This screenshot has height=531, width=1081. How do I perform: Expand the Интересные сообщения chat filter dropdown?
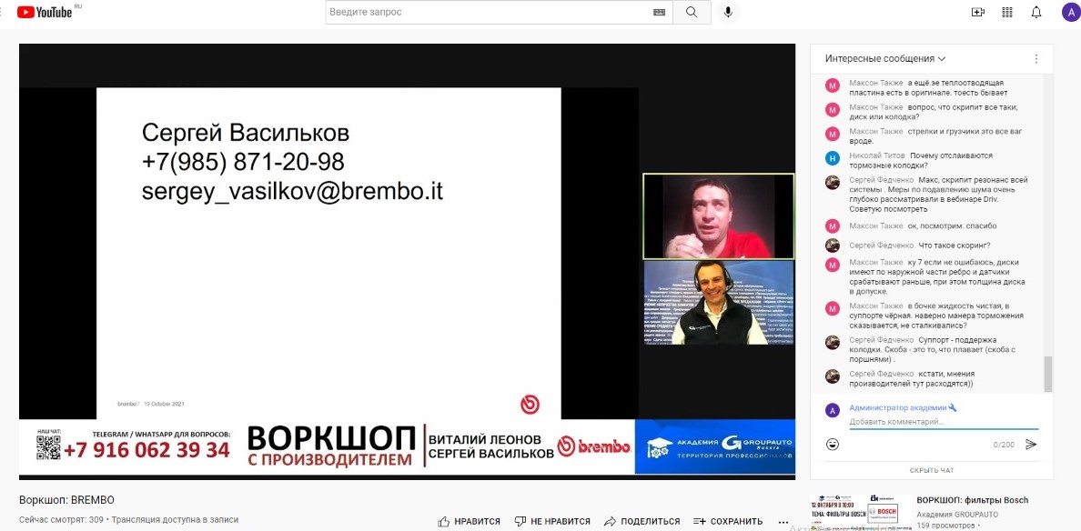pos(885,58)
